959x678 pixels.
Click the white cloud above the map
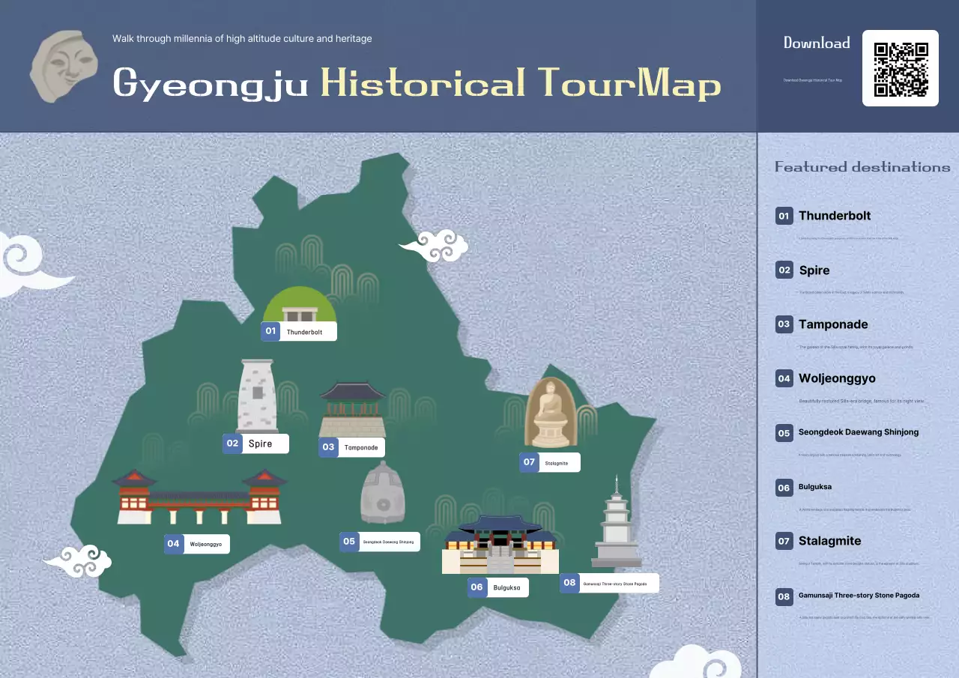434,245
